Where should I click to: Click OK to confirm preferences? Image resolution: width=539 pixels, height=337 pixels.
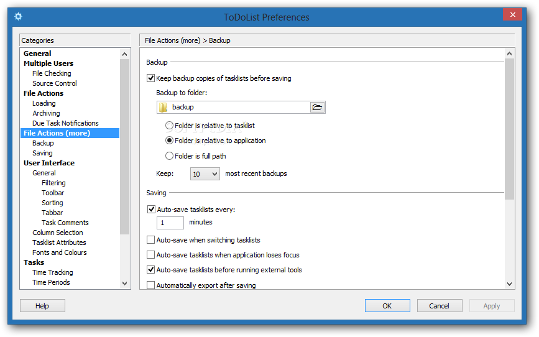pos(387,306)
